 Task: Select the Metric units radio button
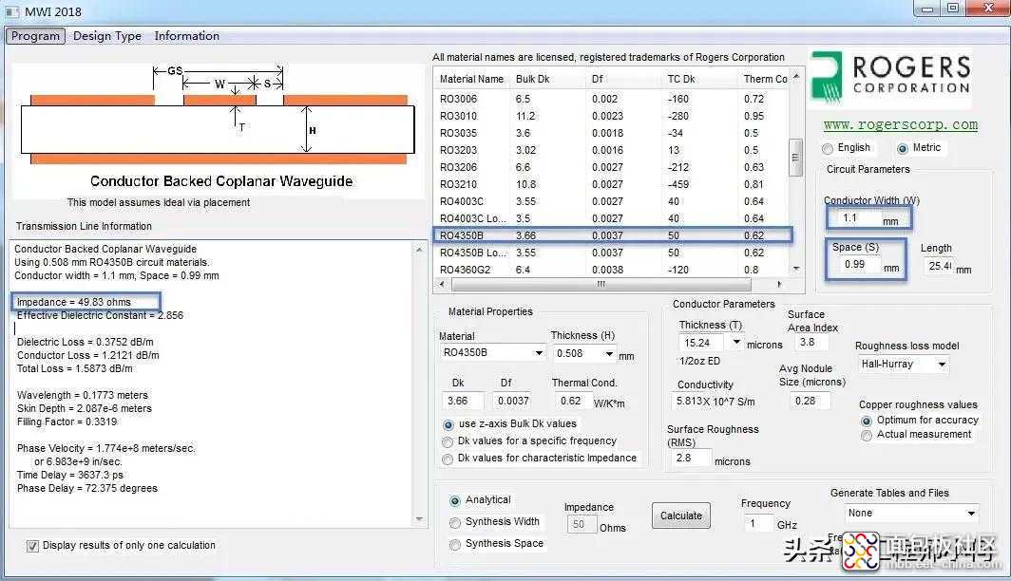[903, 149]
